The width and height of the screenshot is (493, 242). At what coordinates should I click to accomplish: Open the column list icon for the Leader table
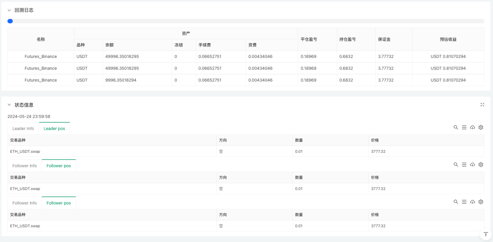click(464, 127)
